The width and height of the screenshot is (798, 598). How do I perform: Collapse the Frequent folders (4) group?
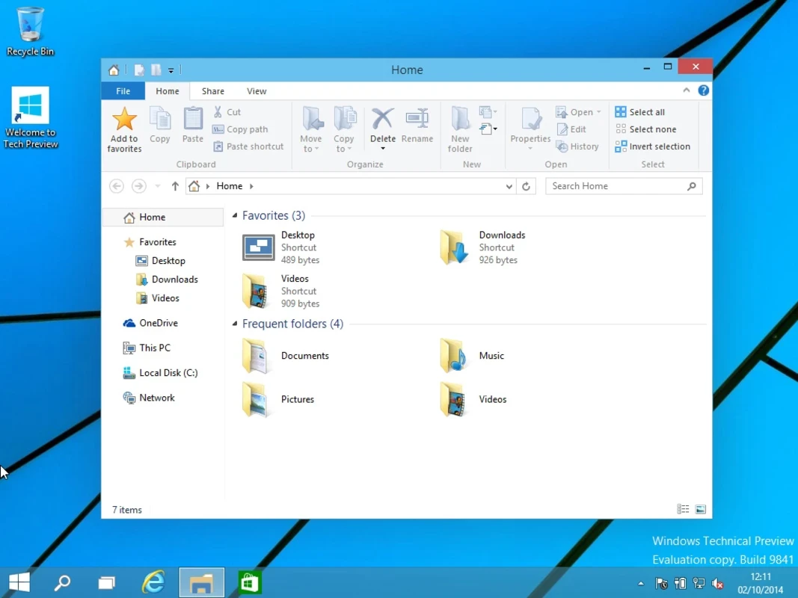(x=235, y=324)
